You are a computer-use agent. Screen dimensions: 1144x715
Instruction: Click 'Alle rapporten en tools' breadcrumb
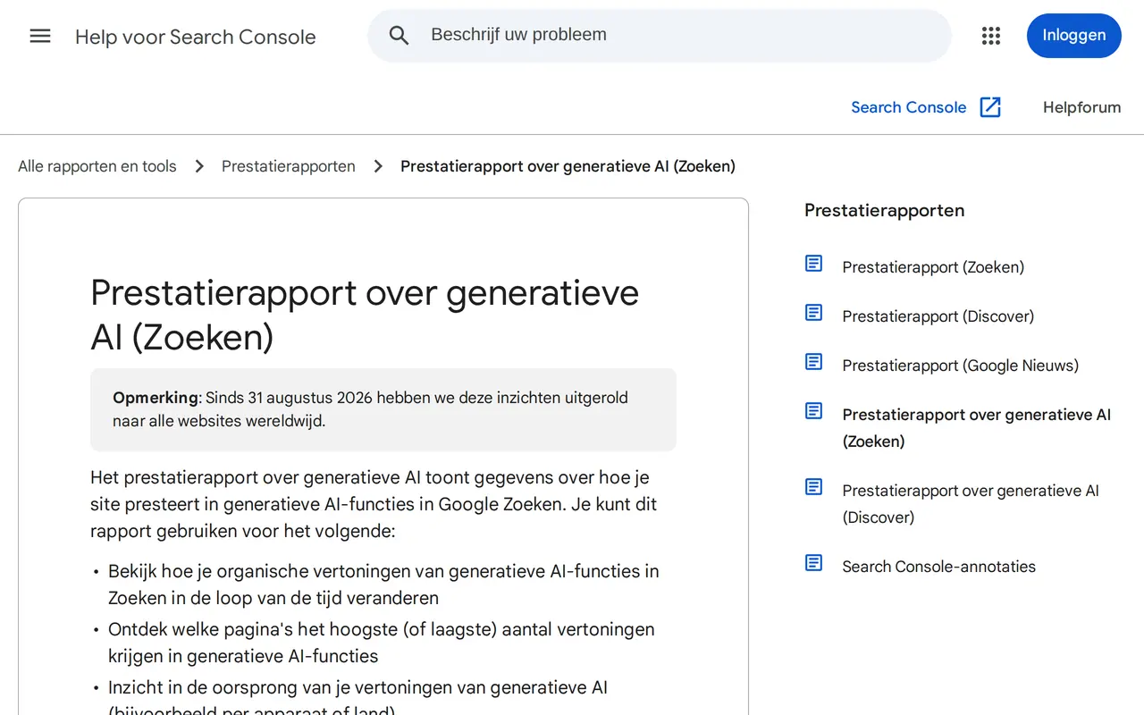coord(97,166)
